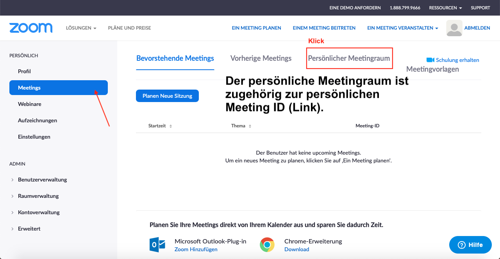Switch to Vorherige Meetings tab

click(261, 58)
